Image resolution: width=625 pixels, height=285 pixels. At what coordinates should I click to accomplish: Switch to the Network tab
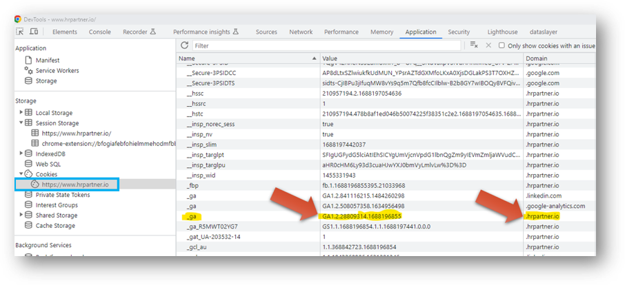point(301,32)
